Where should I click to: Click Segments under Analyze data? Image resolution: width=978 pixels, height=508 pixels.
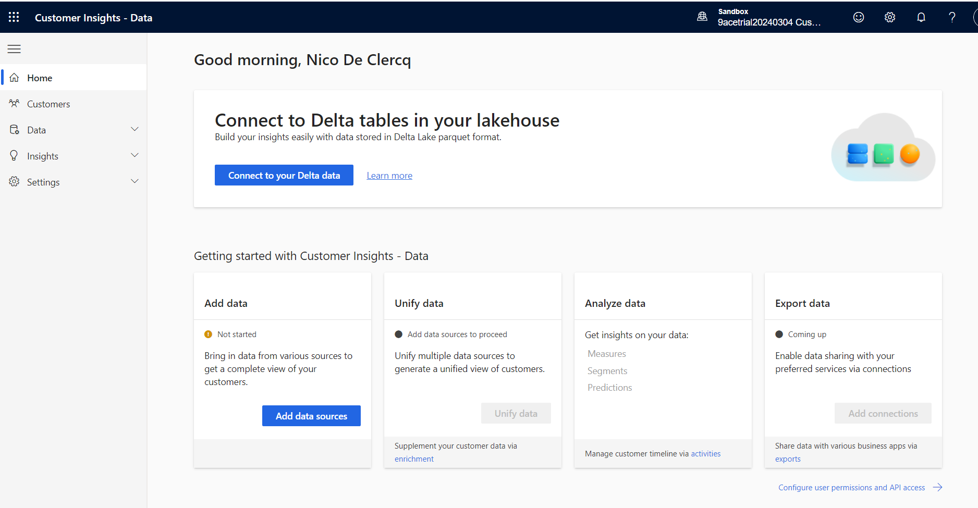(607, 371)
